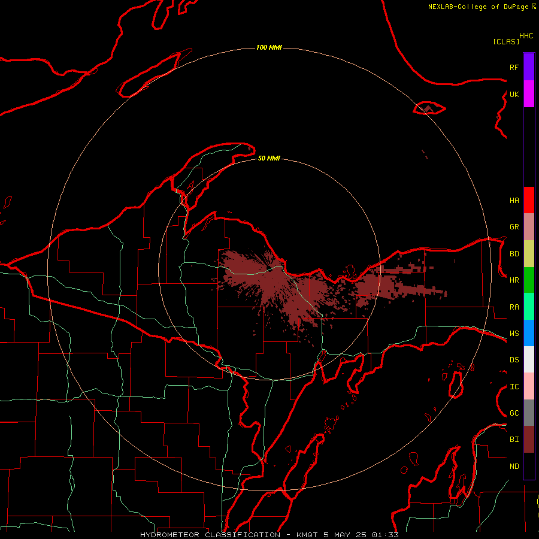This screenshot has width=539, height=539.
Task: Click the WS blue legend swatch
Action: click(529, 333)
